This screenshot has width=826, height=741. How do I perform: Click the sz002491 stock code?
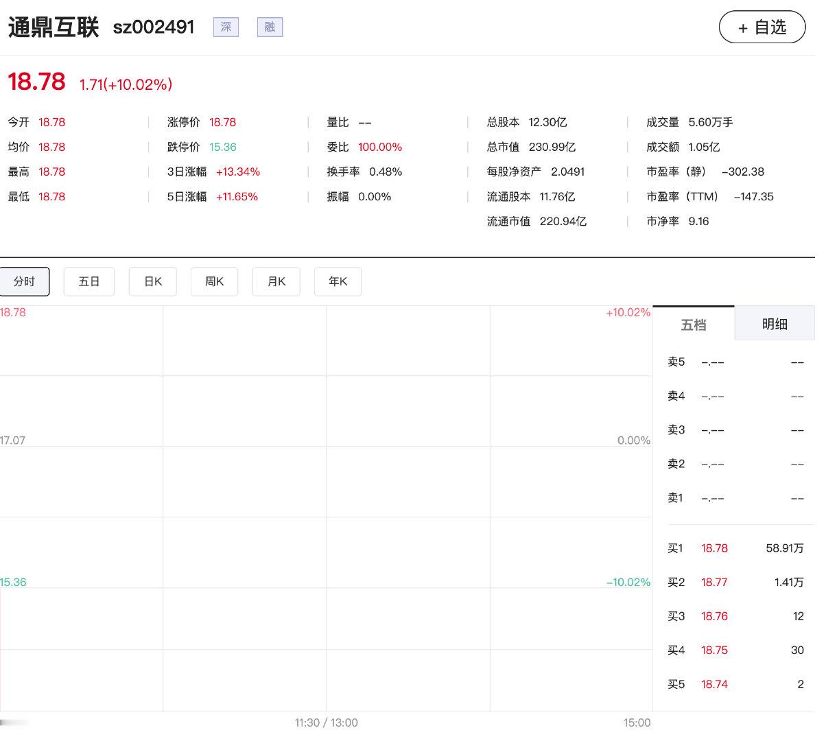154,27
